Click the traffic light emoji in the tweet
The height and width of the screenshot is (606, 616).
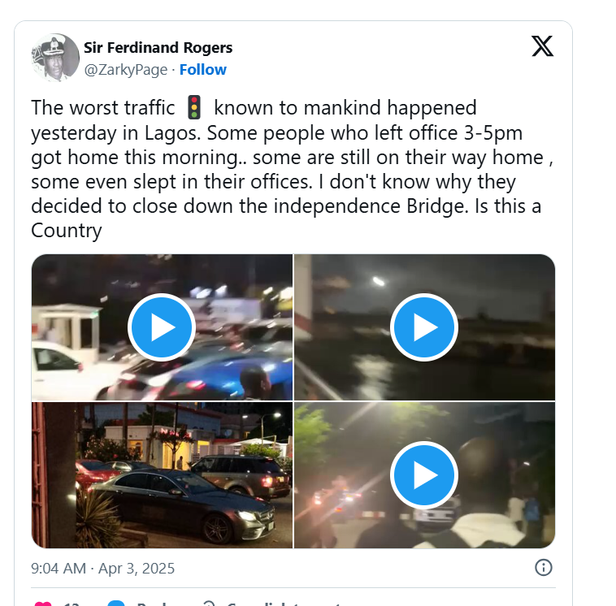(194, 107)
